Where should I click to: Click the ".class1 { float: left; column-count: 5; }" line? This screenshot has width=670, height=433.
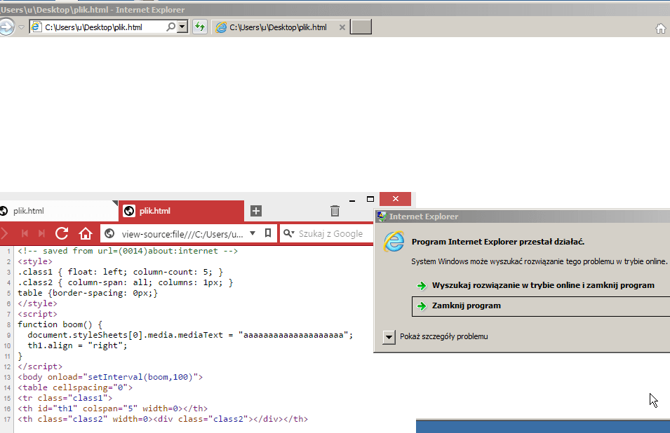pyautogui.click(x=120, y=272)
